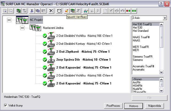Select 2 Osé Zbytkové Nástroj 75 row
The image size is (171, 111).
(x=83, y=52)
